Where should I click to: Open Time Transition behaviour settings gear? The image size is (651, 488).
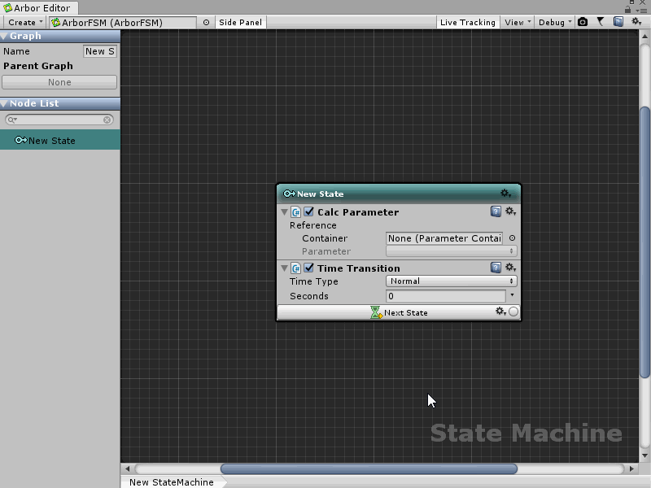point(510,268)
